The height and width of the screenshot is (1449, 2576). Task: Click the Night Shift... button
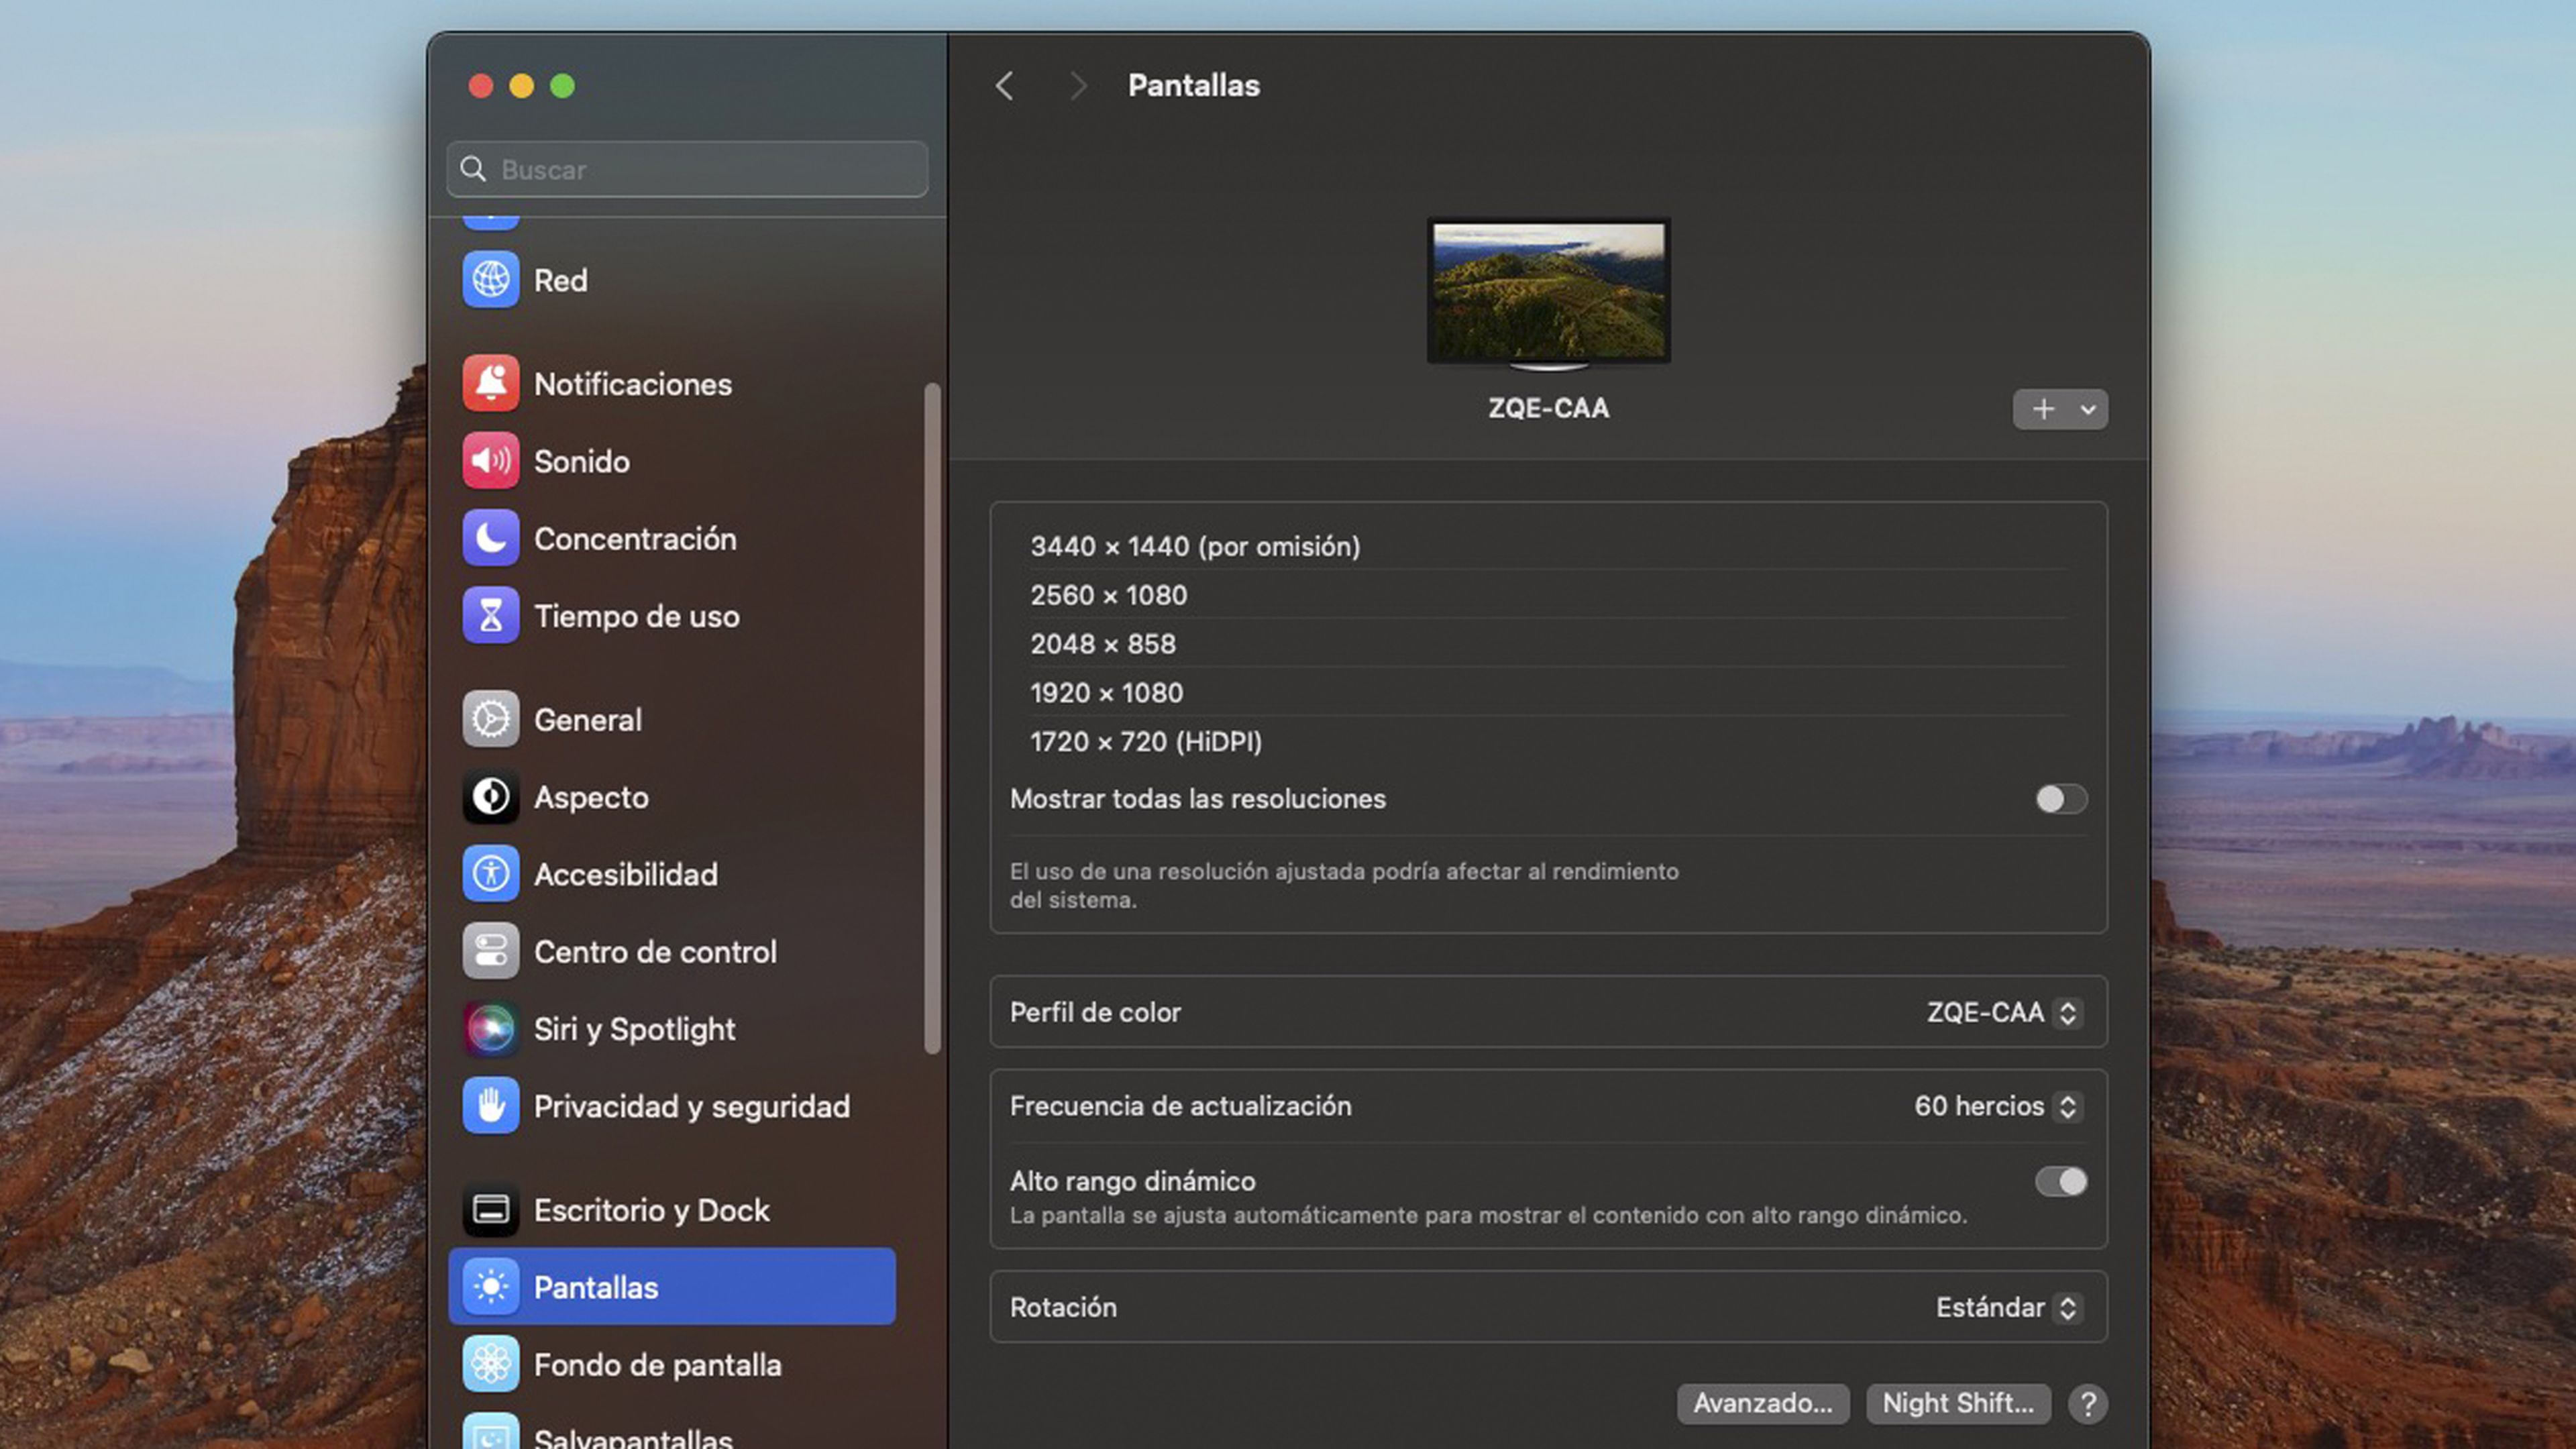point(1957,1404)
